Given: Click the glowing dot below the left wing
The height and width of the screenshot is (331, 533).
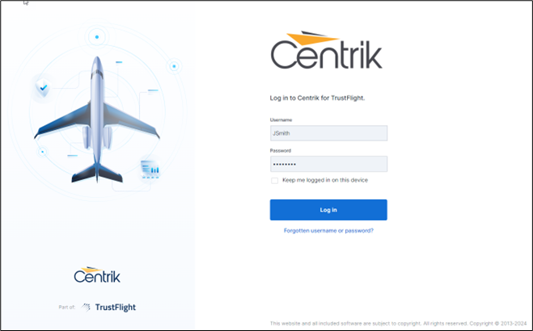Looking at the screenshot, I should pos(43,152).
